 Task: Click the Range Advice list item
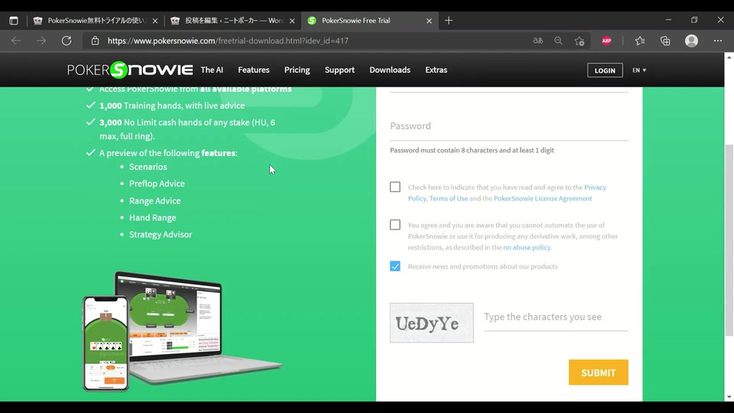click(154, 201)
